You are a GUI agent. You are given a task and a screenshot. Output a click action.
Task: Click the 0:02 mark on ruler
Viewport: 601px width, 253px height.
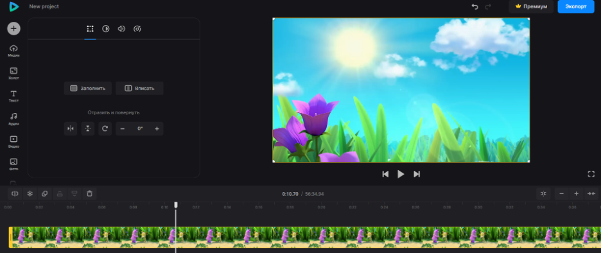click(x=39, y=207)
